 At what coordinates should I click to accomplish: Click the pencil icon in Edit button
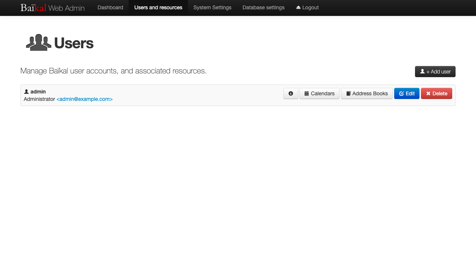(401, 94)
